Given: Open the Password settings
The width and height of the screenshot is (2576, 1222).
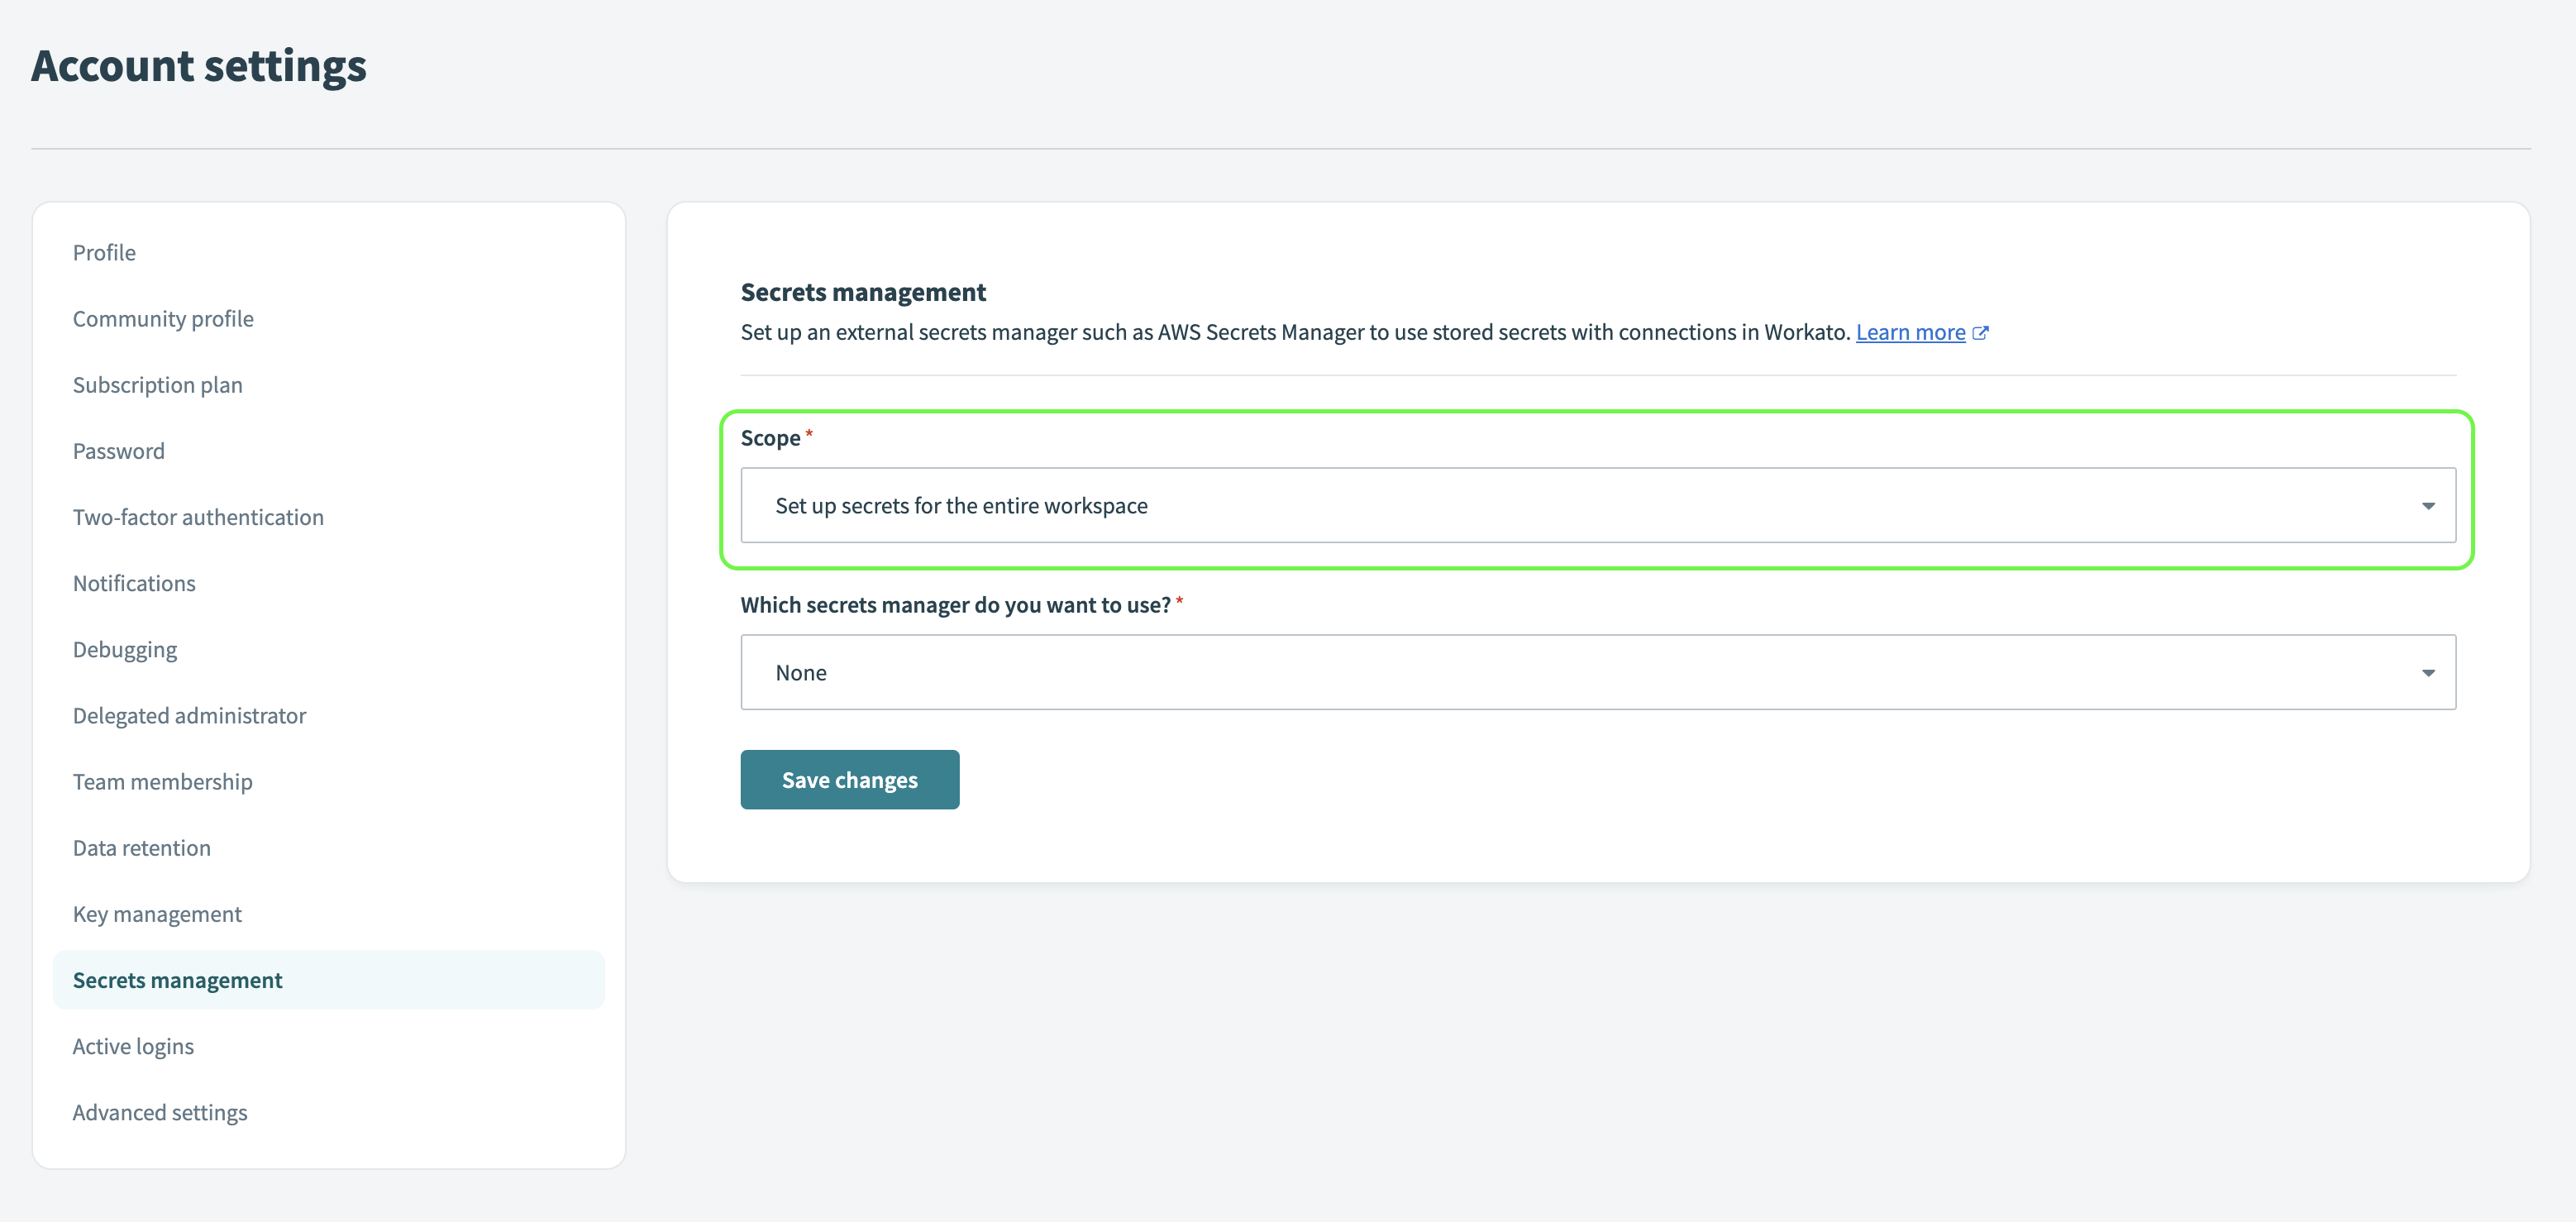Looking at the screenshot, I should click(x=119, y=450).
